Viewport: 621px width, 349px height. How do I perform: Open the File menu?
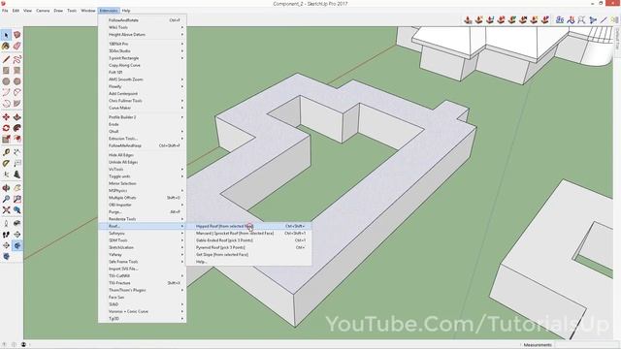click(x=5, y=11)
